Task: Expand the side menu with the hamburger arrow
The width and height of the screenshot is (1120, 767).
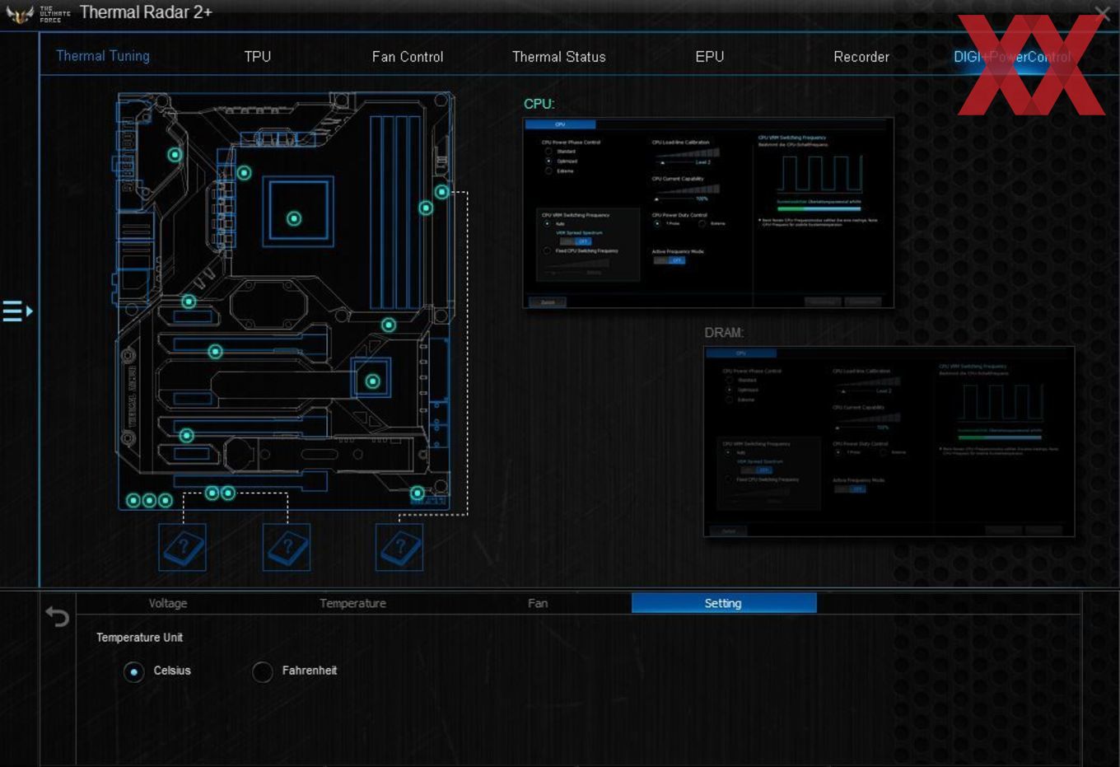Action: pyautogui.click(x=17, y=311)
